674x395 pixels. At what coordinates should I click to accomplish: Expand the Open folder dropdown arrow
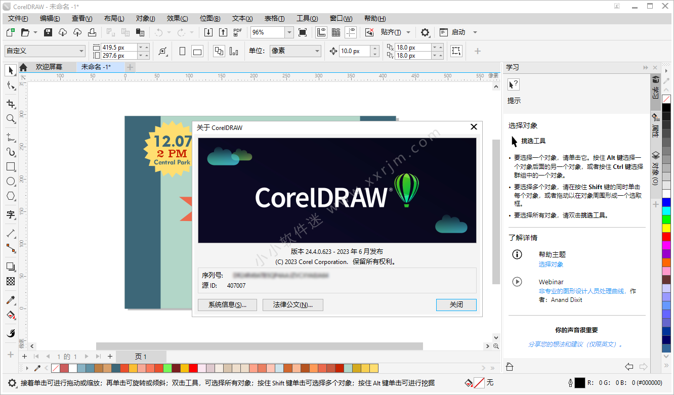pos(35,32)
